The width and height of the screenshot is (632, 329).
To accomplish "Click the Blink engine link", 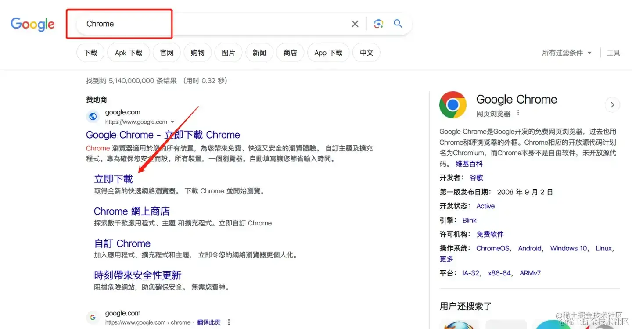I will tap(469, 220).
